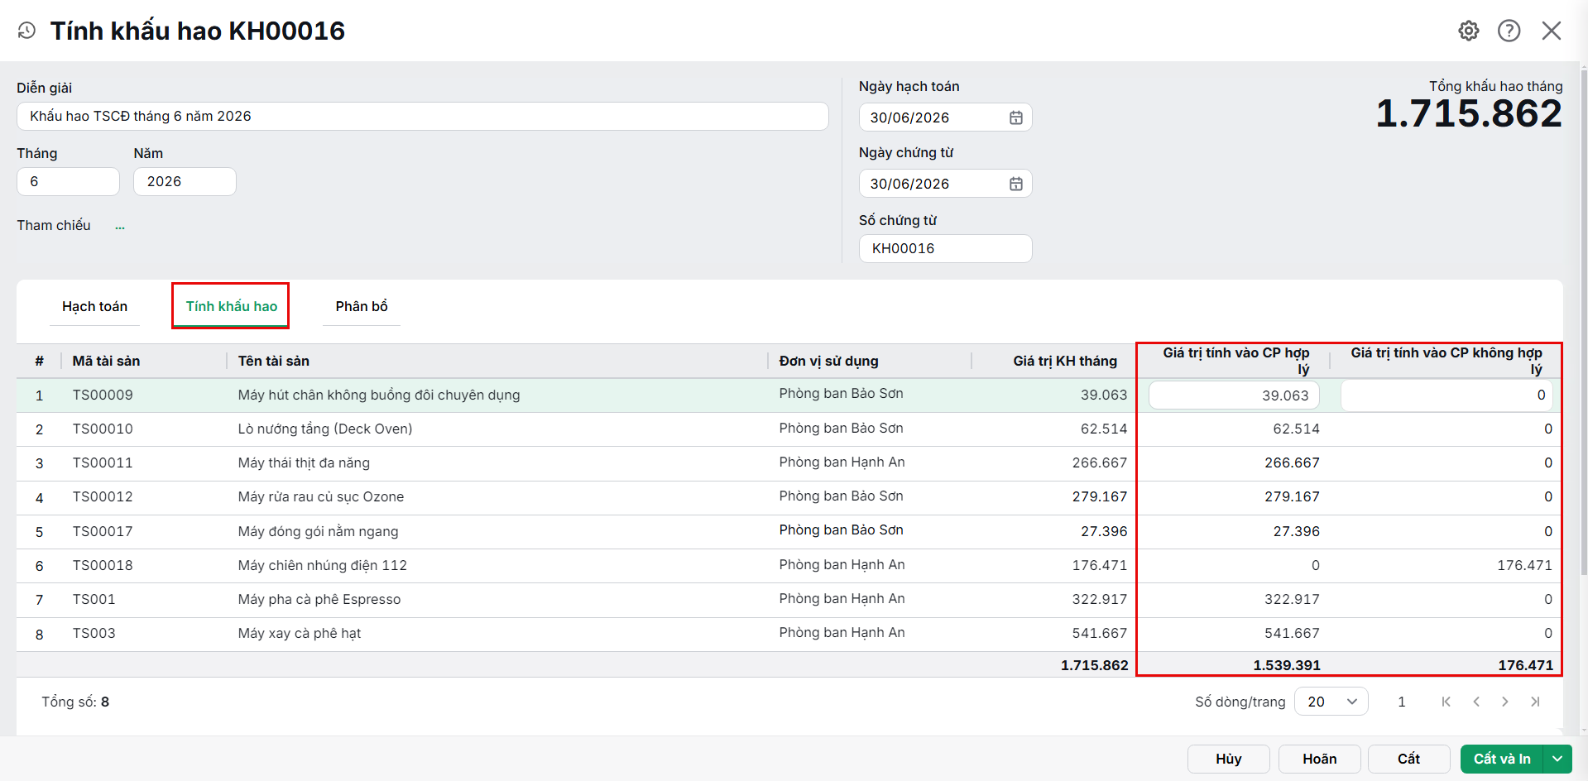Select the Tính khấu hao tab
The width and height of the screenshot is (1588, 781).
click(231, 306)
